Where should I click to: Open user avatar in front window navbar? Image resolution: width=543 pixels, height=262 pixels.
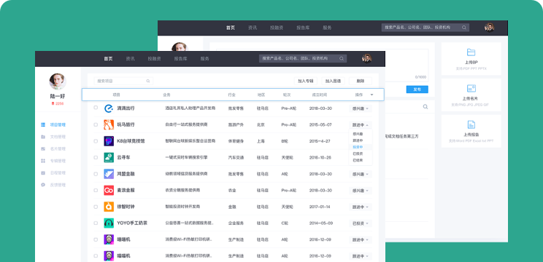tap(366, 58)
